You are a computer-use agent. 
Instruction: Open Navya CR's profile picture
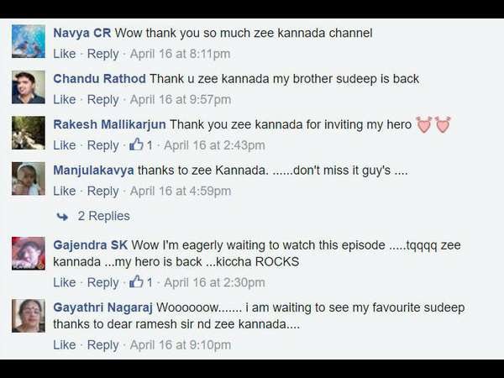29,41
